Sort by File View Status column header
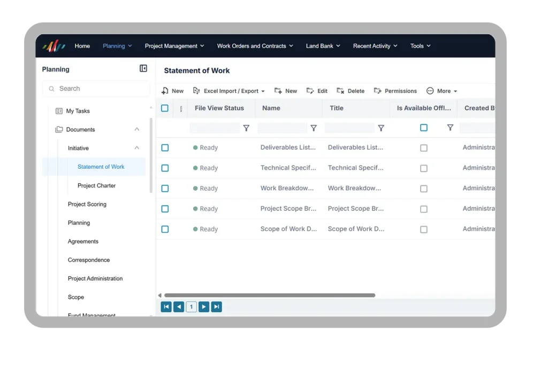 pyautogui.click(x=219, y=108)
